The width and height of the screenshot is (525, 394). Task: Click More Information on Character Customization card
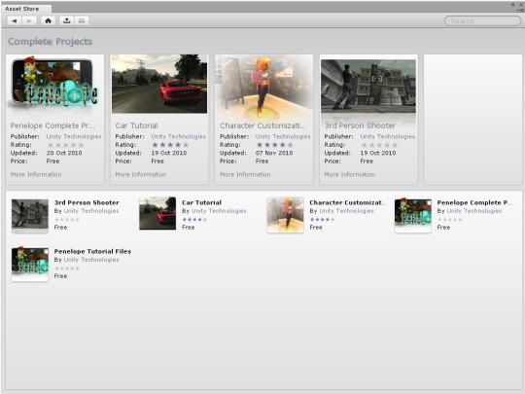245,174
